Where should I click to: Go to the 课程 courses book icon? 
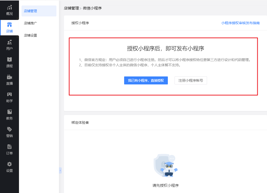[9, 60]
